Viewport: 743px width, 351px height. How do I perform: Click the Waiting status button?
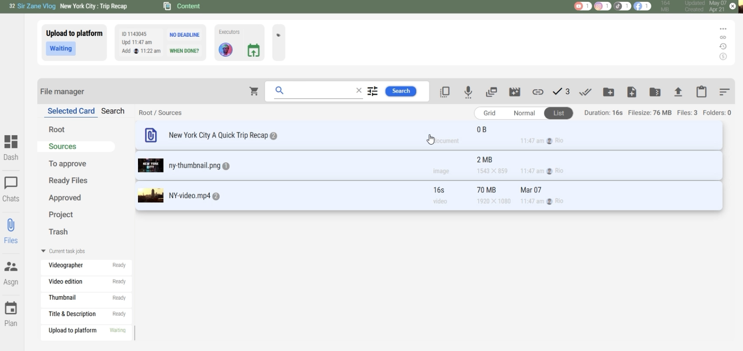pos(61,49)
